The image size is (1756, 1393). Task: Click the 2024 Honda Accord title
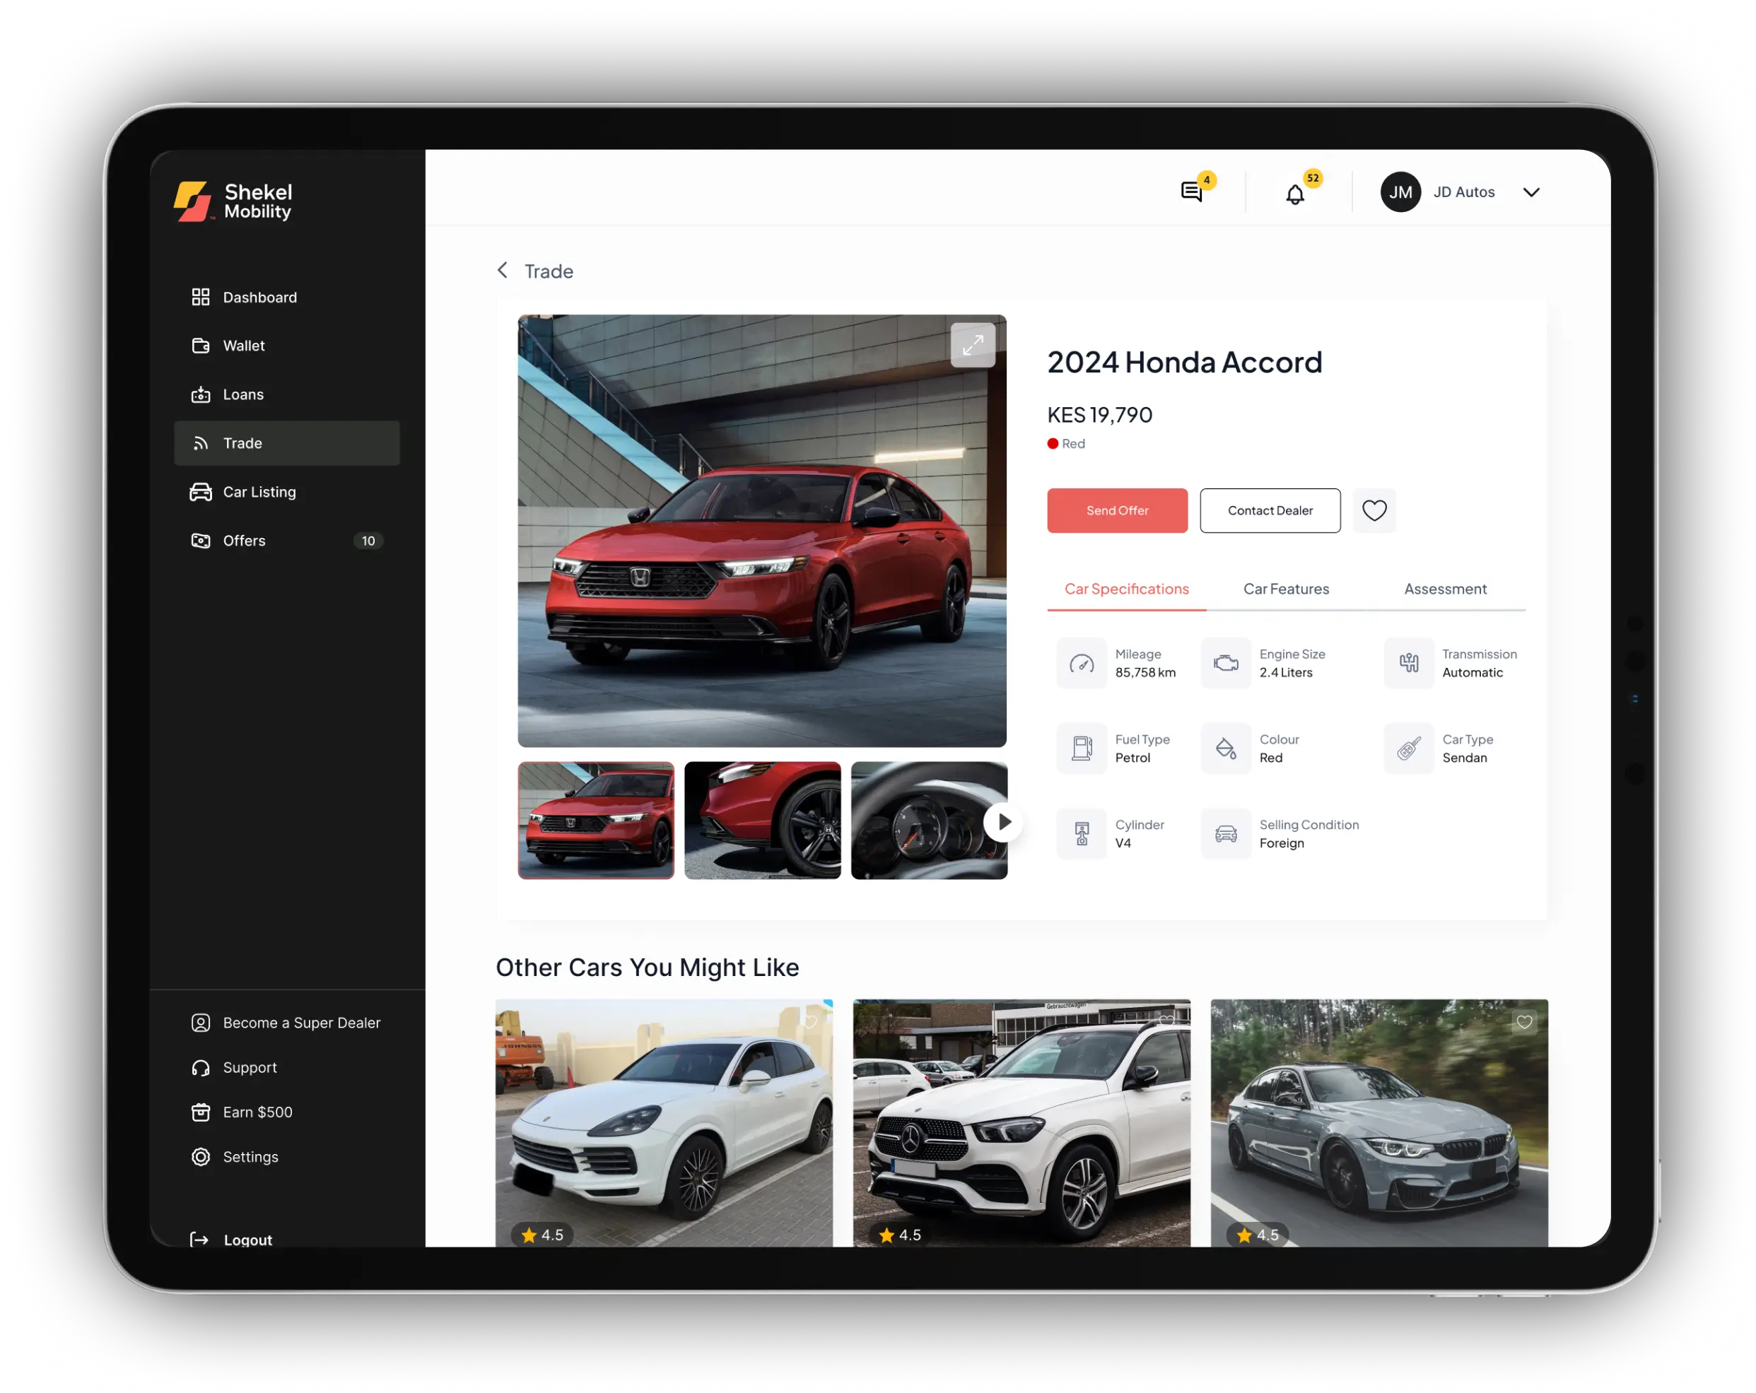[x=1184, y=363]
